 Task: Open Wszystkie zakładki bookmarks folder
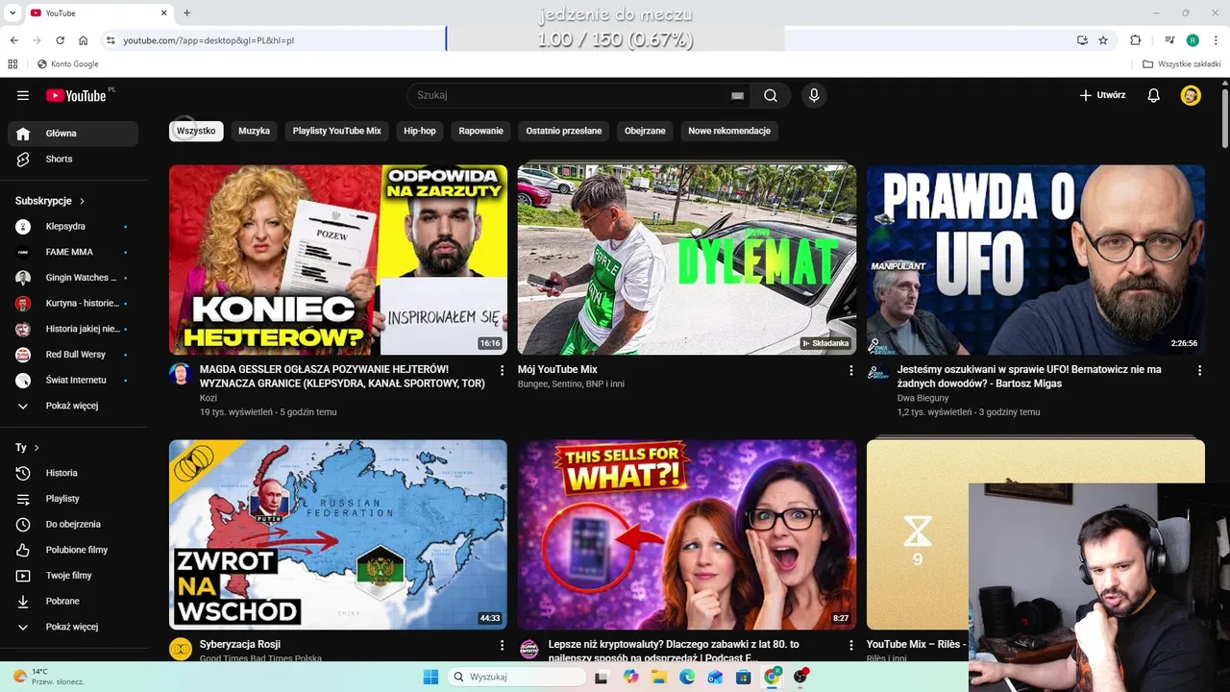(x=1182, y=64)
